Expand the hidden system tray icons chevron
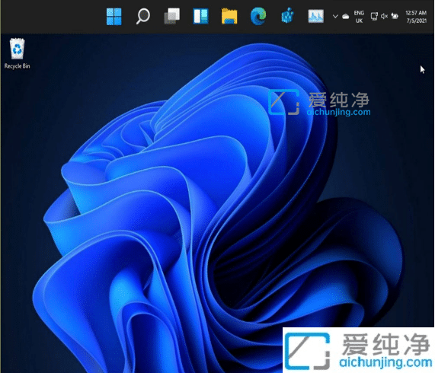This screenshot has width=435, height=373. click(335, 16)
